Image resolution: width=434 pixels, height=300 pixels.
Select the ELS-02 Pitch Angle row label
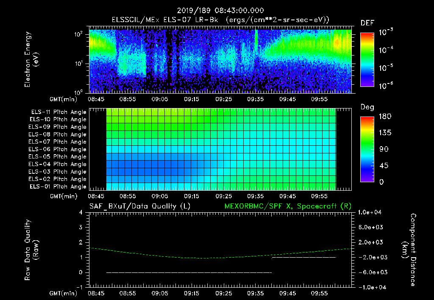pyautogui.click(x=58, y=179)
